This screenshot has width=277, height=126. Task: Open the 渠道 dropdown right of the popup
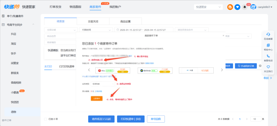tap(238, 36)
